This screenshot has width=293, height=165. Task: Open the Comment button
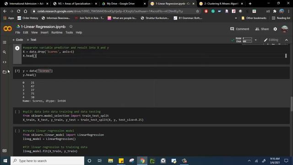(240, 29)
